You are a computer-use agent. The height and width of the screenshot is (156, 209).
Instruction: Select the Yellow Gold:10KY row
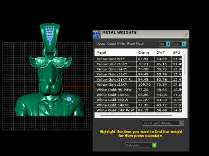pyautogui.click(x=138, y=64)
